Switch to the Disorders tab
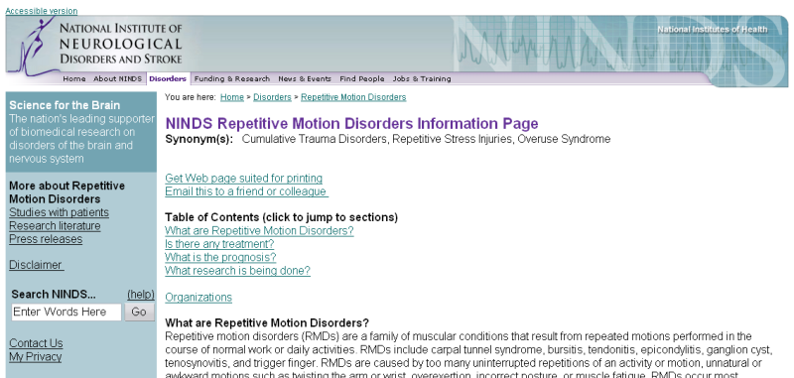The height and width of the screenshot is (378, 794). 168,79
